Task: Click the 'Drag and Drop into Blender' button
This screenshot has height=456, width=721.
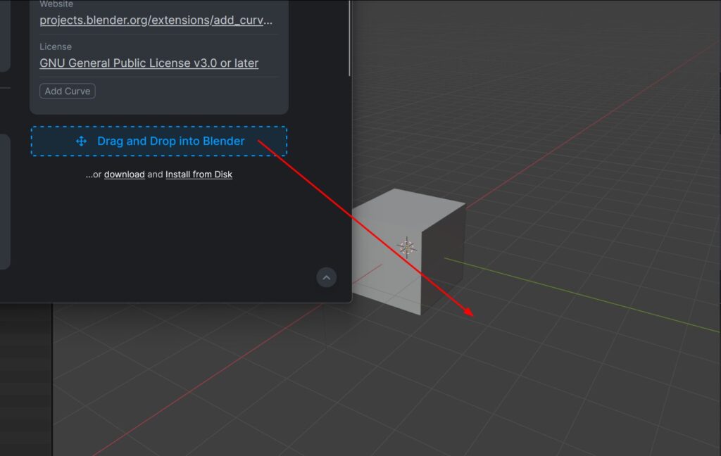Action: coord(171,141)
